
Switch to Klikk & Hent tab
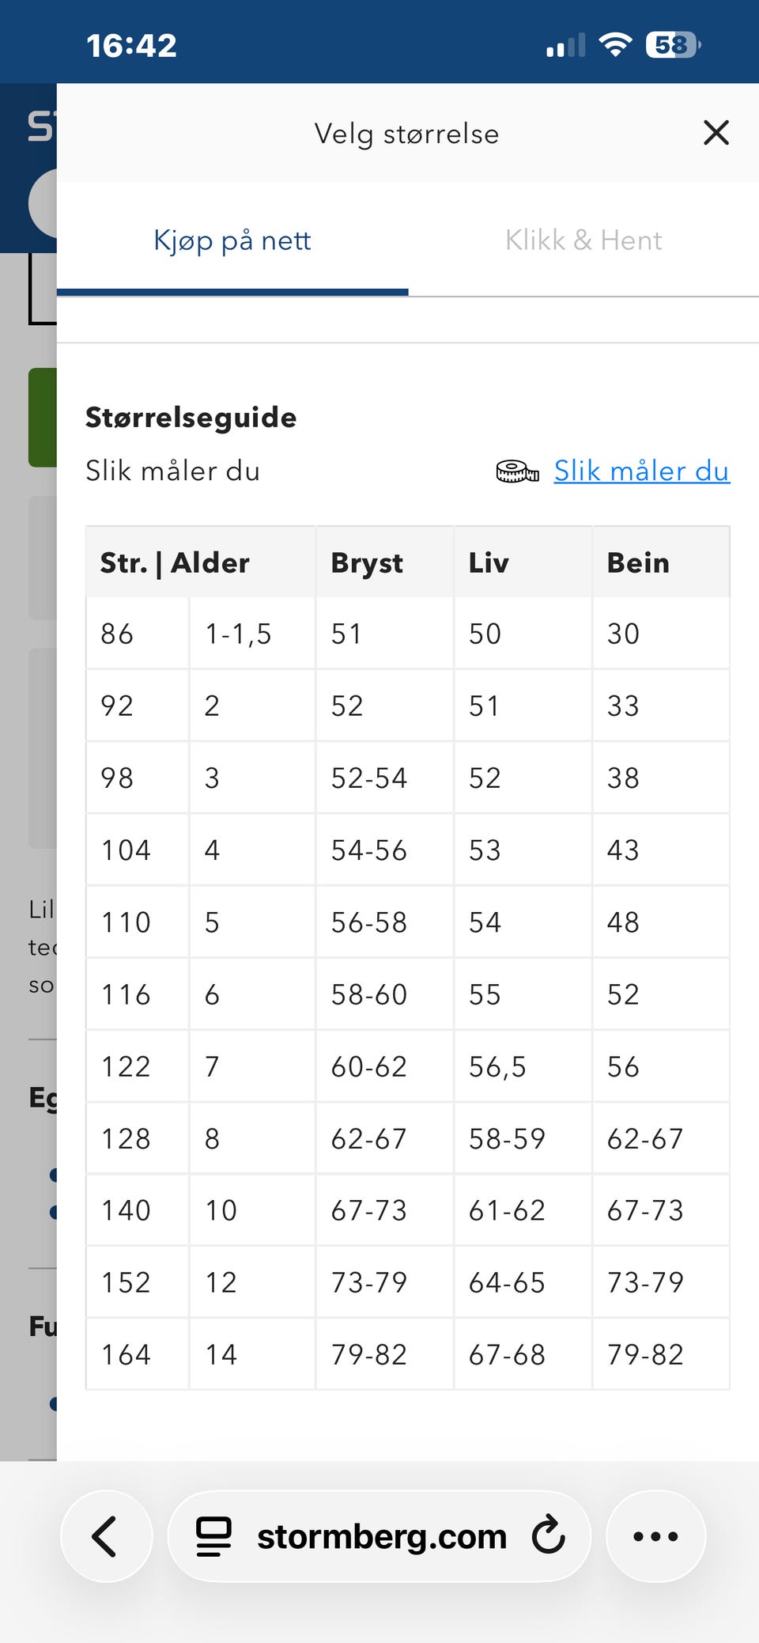pyautogui.click(x=583, y=240)
